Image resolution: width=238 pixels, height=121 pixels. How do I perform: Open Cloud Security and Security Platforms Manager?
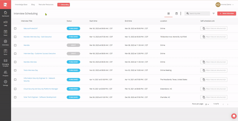pos(41,89)
